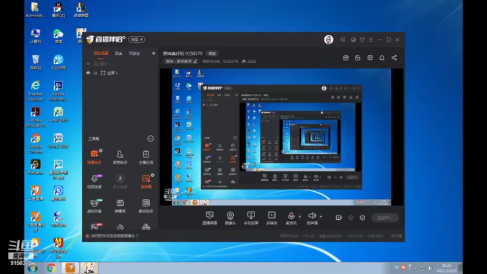Image resolution: width=487 pixels, height=274 pixels.
Task: Add 手机投屏 phone mirroring source
Action: point(251,218)
